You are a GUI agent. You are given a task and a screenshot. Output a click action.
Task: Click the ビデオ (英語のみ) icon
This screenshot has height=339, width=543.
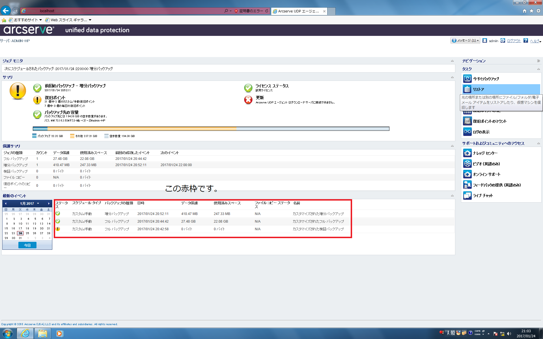467,164
